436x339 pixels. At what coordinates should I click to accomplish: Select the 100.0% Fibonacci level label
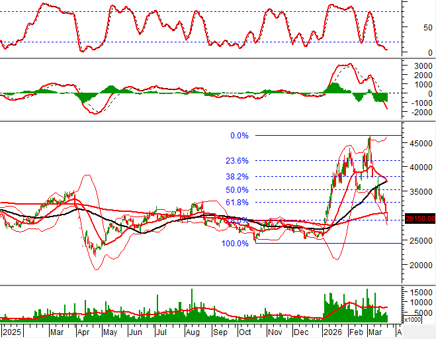click(x=236, y=244)
